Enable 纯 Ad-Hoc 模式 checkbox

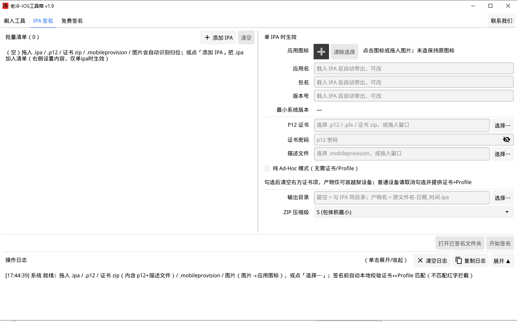267,168
